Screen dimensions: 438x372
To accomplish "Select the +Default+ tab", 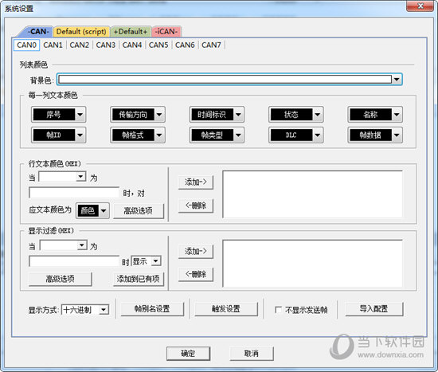I will click(131, 32).
